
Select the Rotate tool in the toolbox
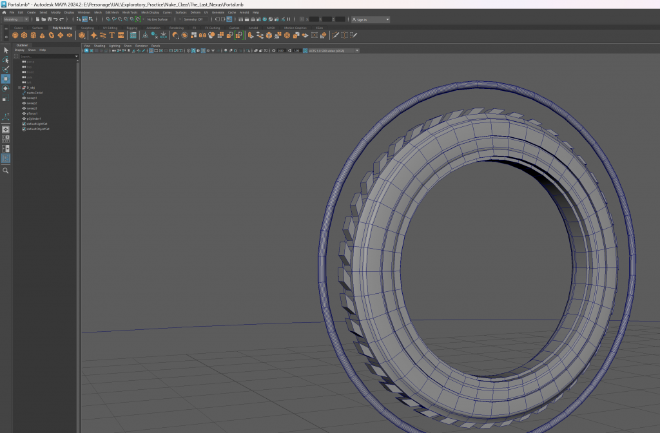5,88
